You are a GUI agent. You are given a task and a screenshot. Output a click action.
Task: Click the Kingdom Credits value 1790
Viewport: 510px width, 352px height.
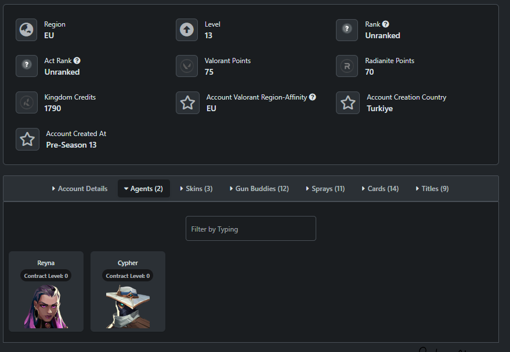click(53, 108)
